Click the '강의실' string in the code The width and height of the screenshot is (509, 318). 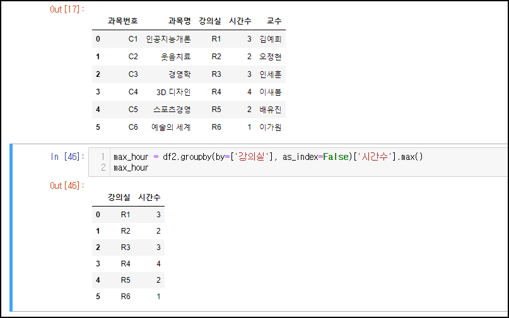(252, 157)
